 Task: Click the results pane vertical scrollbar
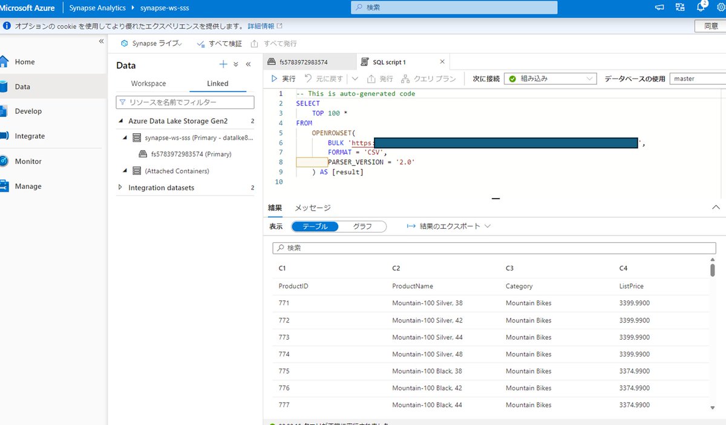(x=713, y=269)
